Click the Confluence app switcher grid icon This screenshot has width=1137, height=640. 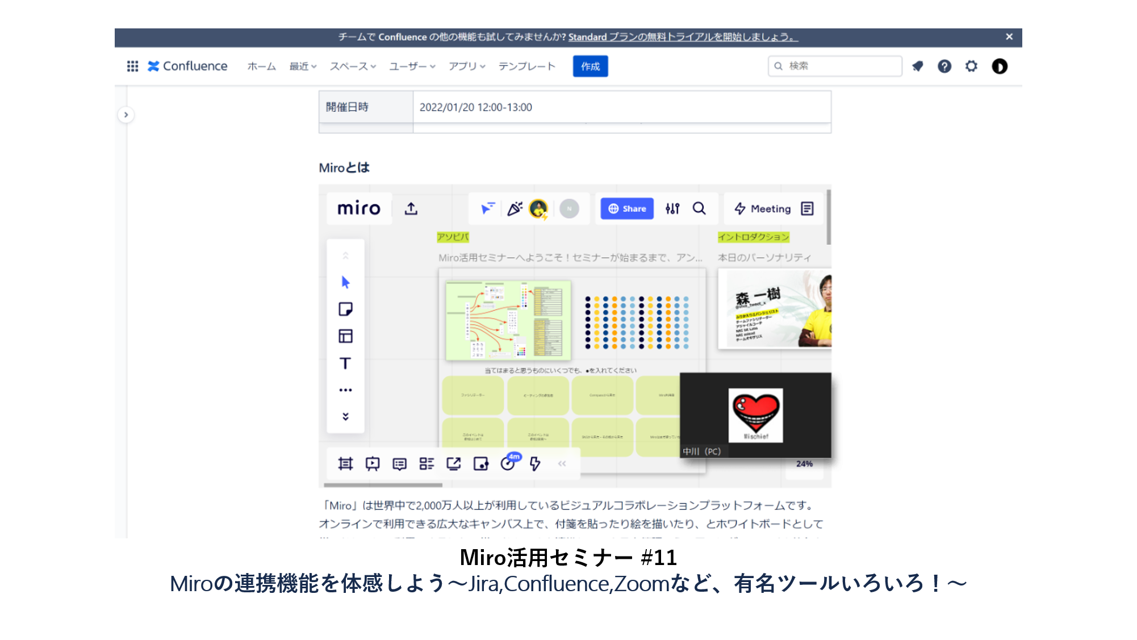(x=132, y=66)
